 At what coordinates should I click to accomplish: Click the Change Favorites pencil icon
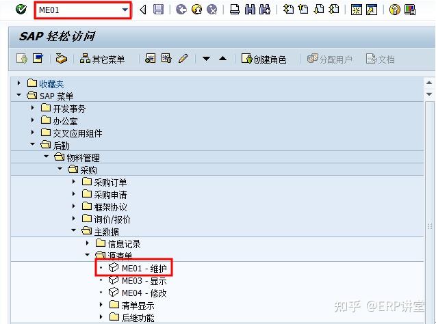[183, 59]
